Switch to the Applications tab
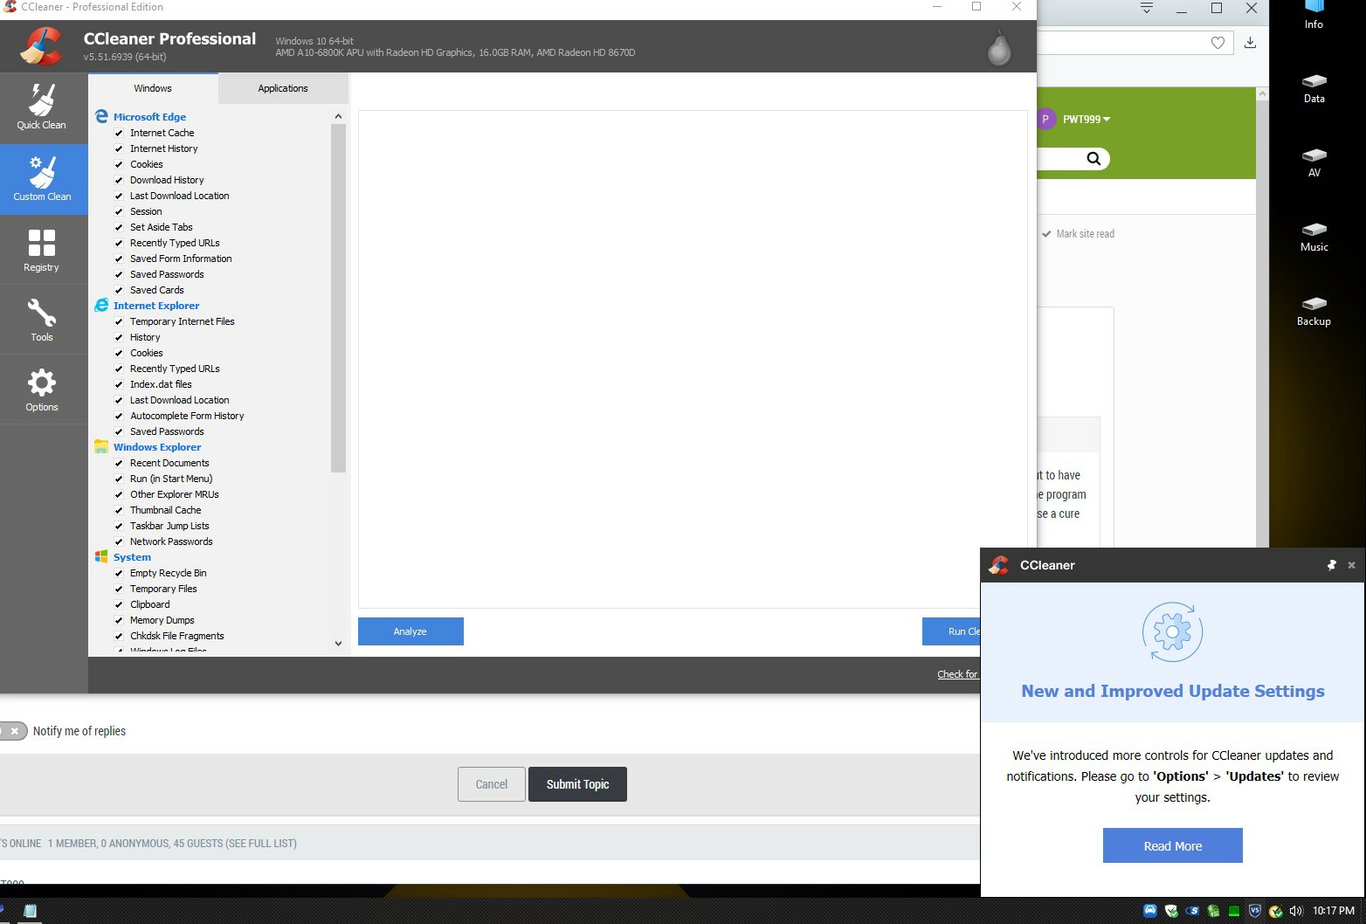Viewport: 1366px width, 924px height. pos(283,88)
